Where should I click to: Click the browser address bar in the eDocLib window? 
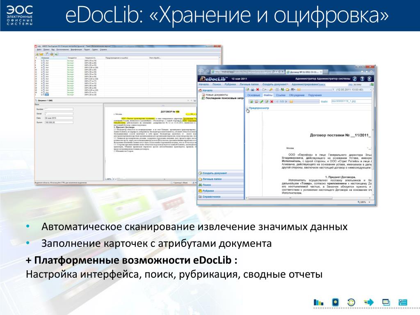point(247,71)
